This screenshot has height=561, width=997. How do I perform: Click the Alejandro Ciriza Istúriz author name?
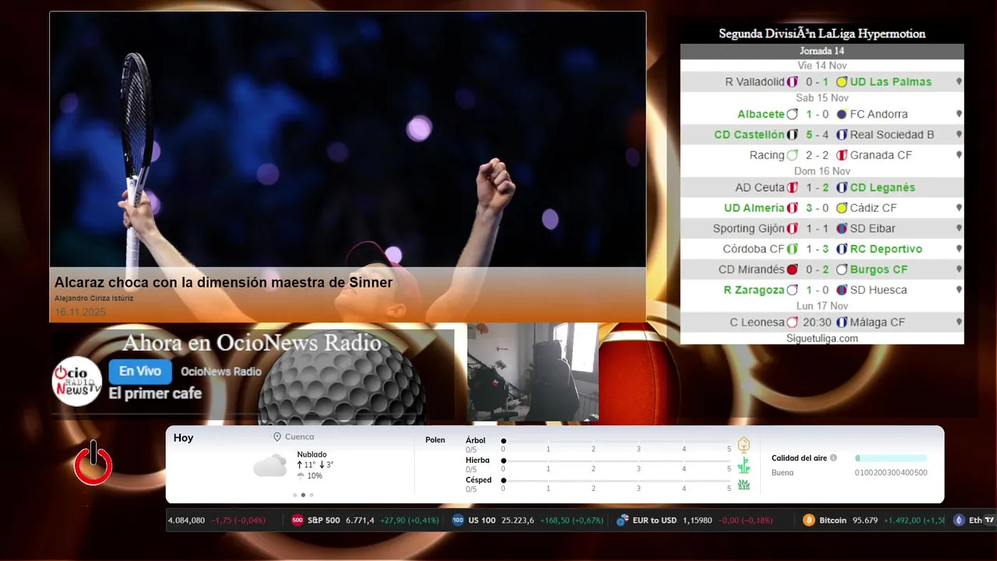click(x=93, y=298)
